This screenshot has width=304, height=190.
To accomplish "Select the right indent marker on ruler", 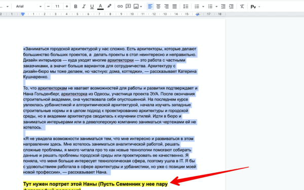I will (198, 14).
